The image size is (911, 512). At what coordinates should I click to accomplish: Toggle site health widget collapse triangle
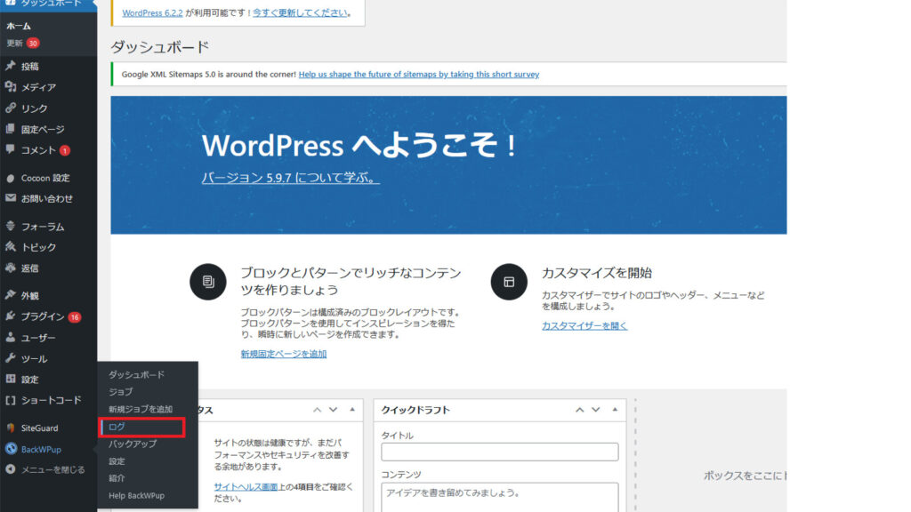click(352, 410)
